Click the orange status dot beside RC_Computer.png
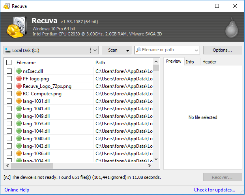The width and height of the screenshot is (245, 195). 19,93
